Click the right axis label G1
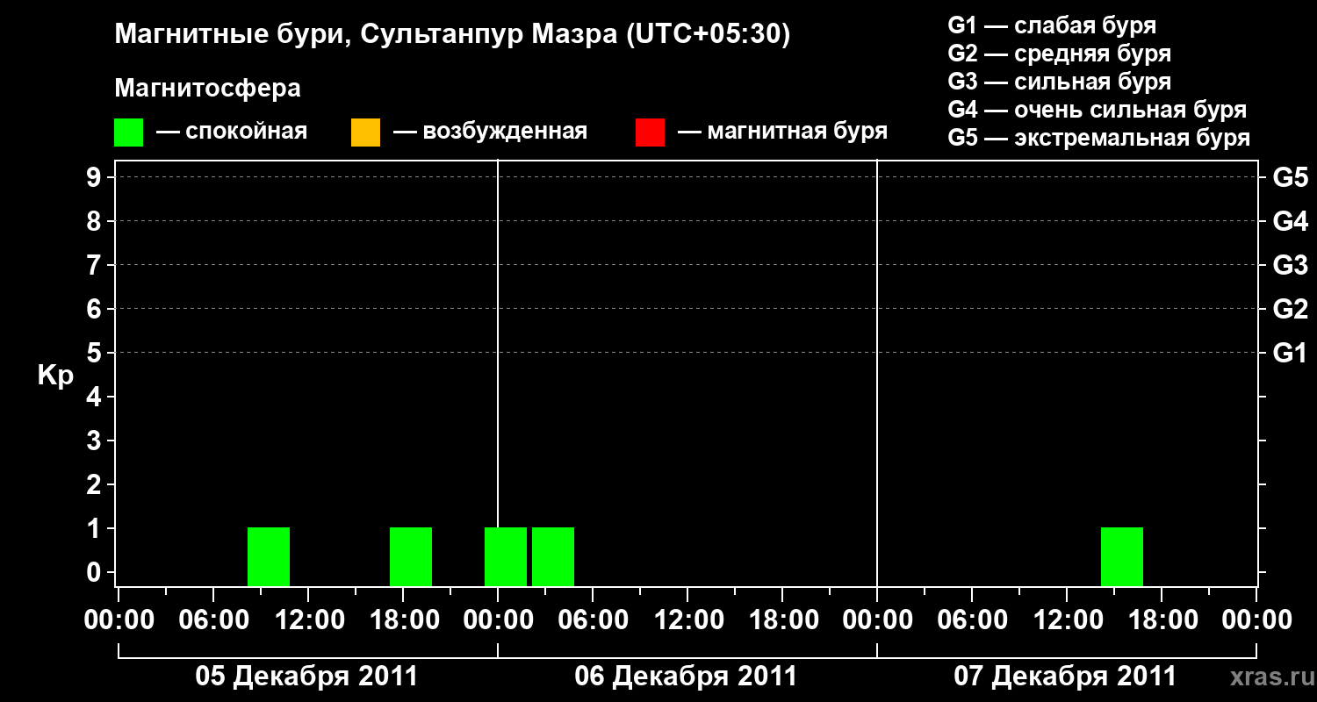This screenshot has height=702, width=1317. pyautogui.click(x=1291, y=353)
